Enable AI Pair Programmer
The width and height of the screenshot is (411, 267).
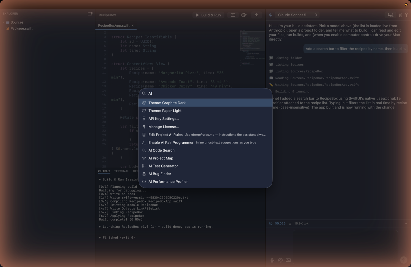coord(206,142)
